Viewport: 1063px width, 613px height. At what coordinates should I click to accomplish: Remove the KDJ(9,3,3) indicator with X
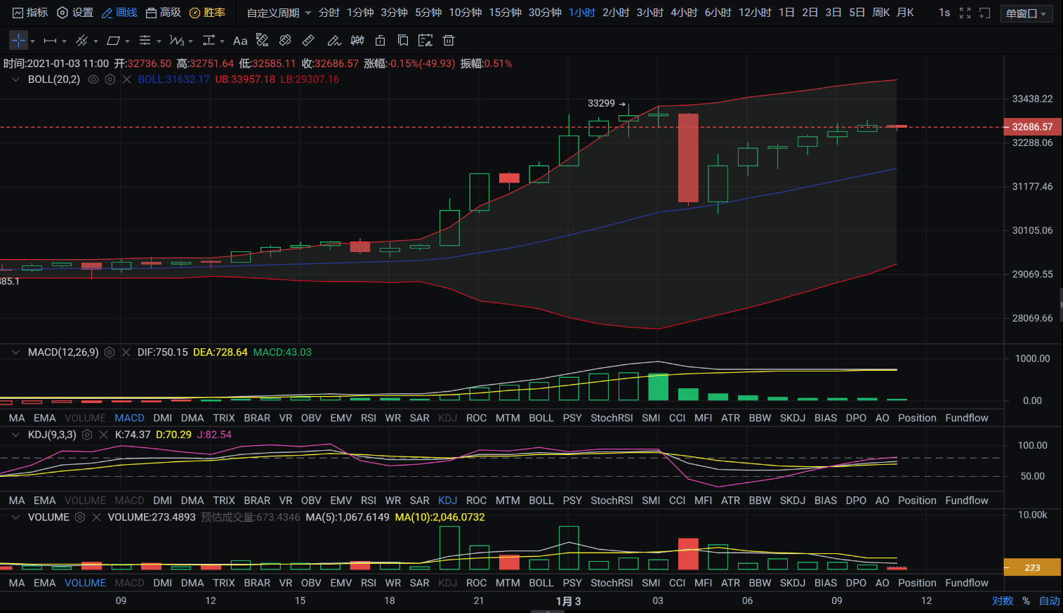[104, 435]
